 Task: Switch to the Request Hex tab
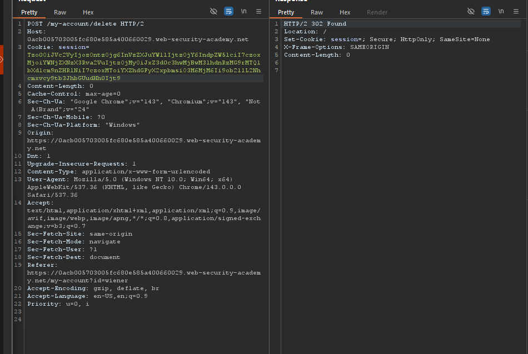click(88, 12)
